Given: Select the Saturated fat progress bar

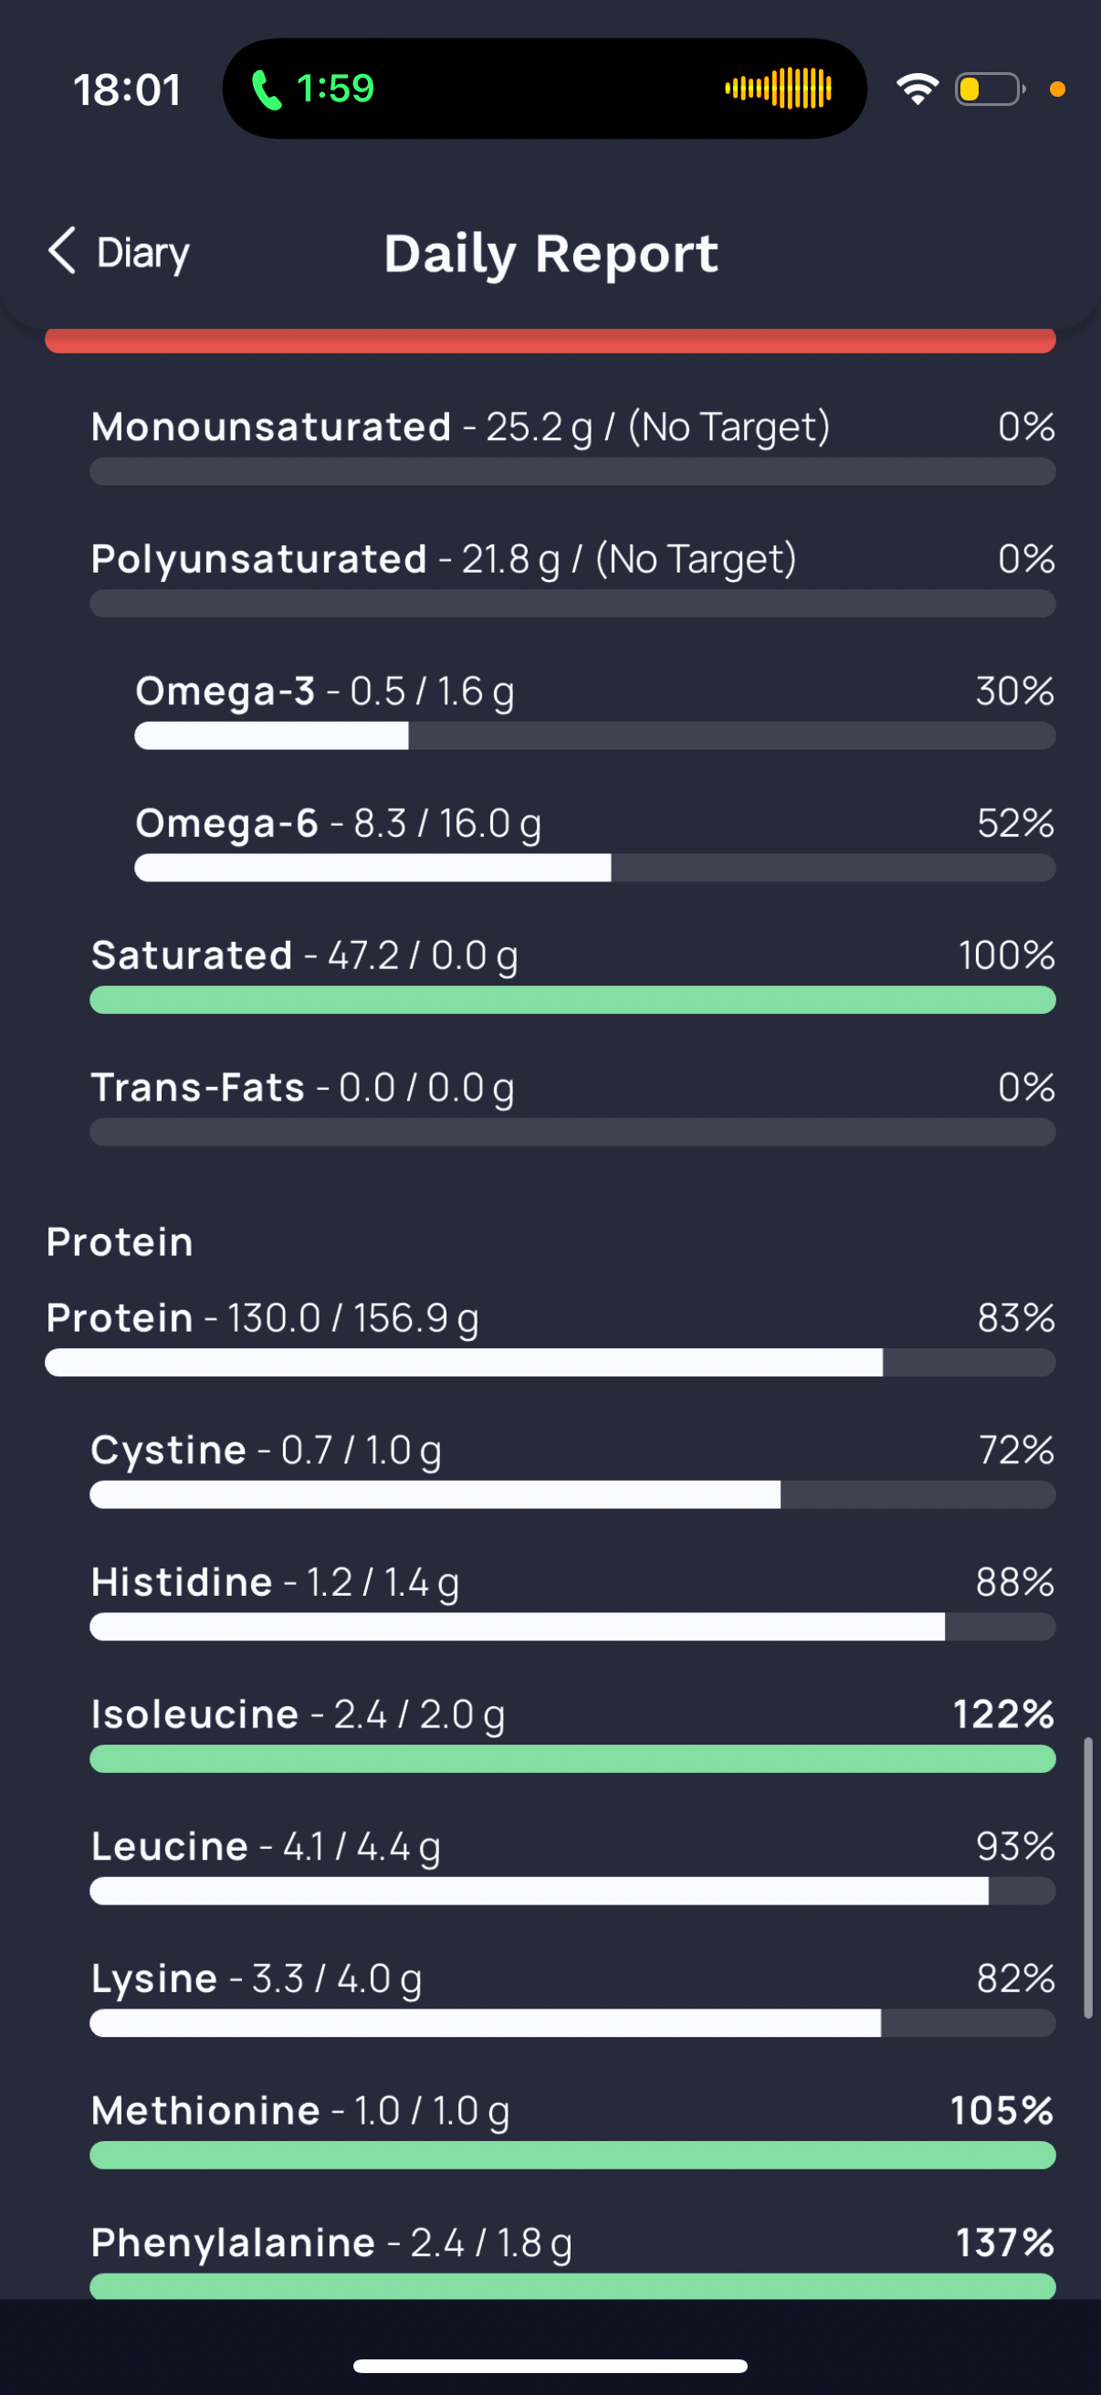Looking at the screenshot, I should point(572,999).
